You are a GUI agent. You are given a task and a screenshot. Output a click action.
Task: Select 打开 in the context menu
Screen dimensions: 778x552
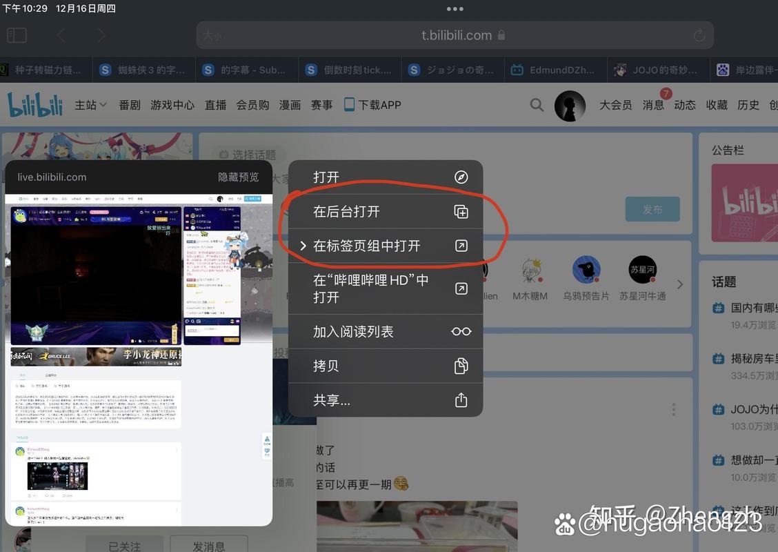386,177
